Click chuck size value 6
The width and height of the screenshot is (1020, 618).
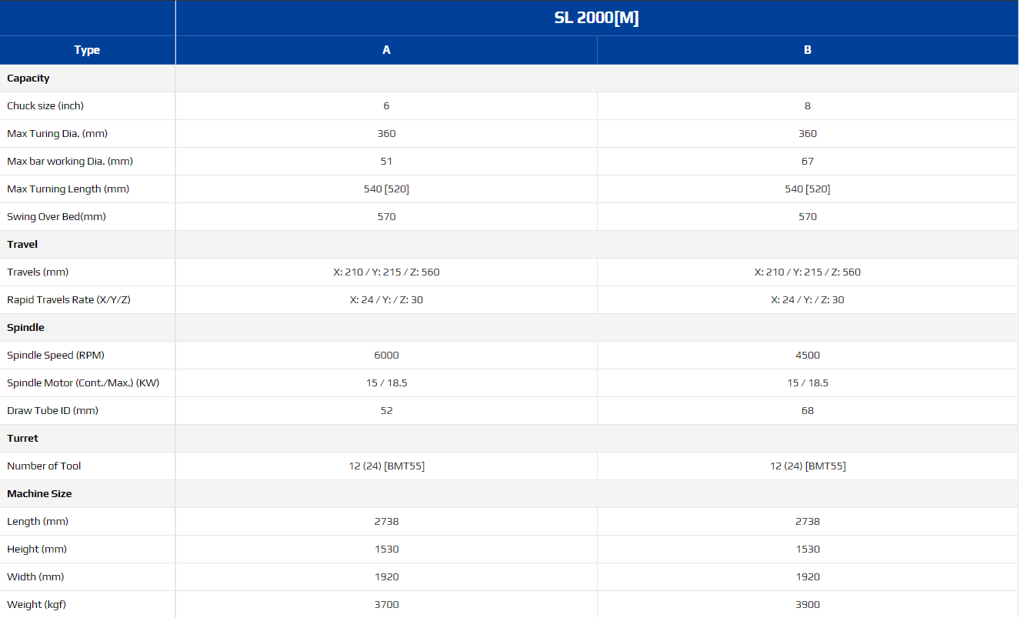pyautogui.click(x=386, y=106)
